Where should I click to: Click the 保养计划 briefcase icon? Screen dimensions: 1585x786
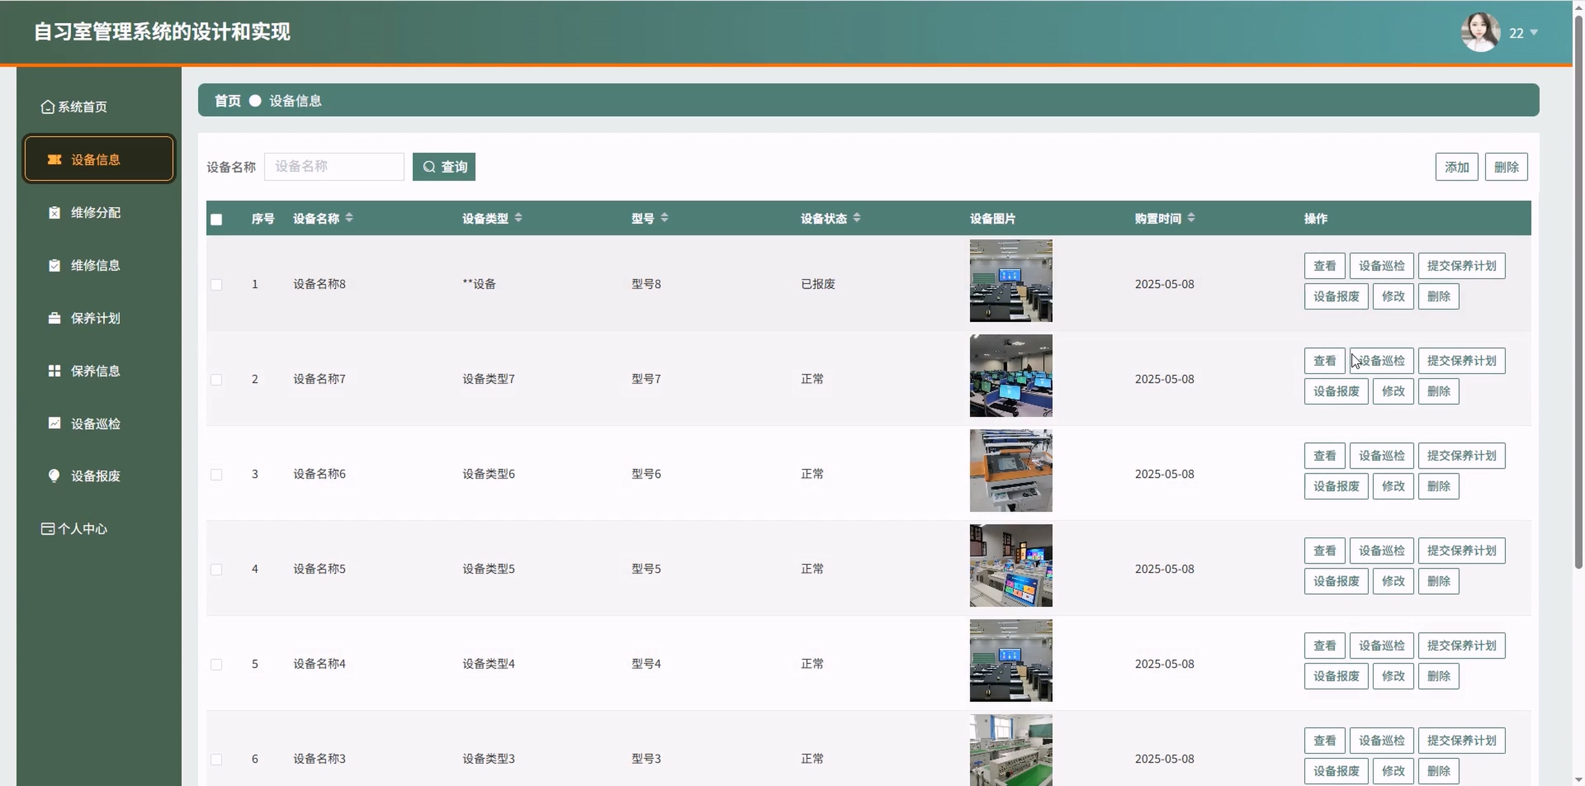point(54,318)
